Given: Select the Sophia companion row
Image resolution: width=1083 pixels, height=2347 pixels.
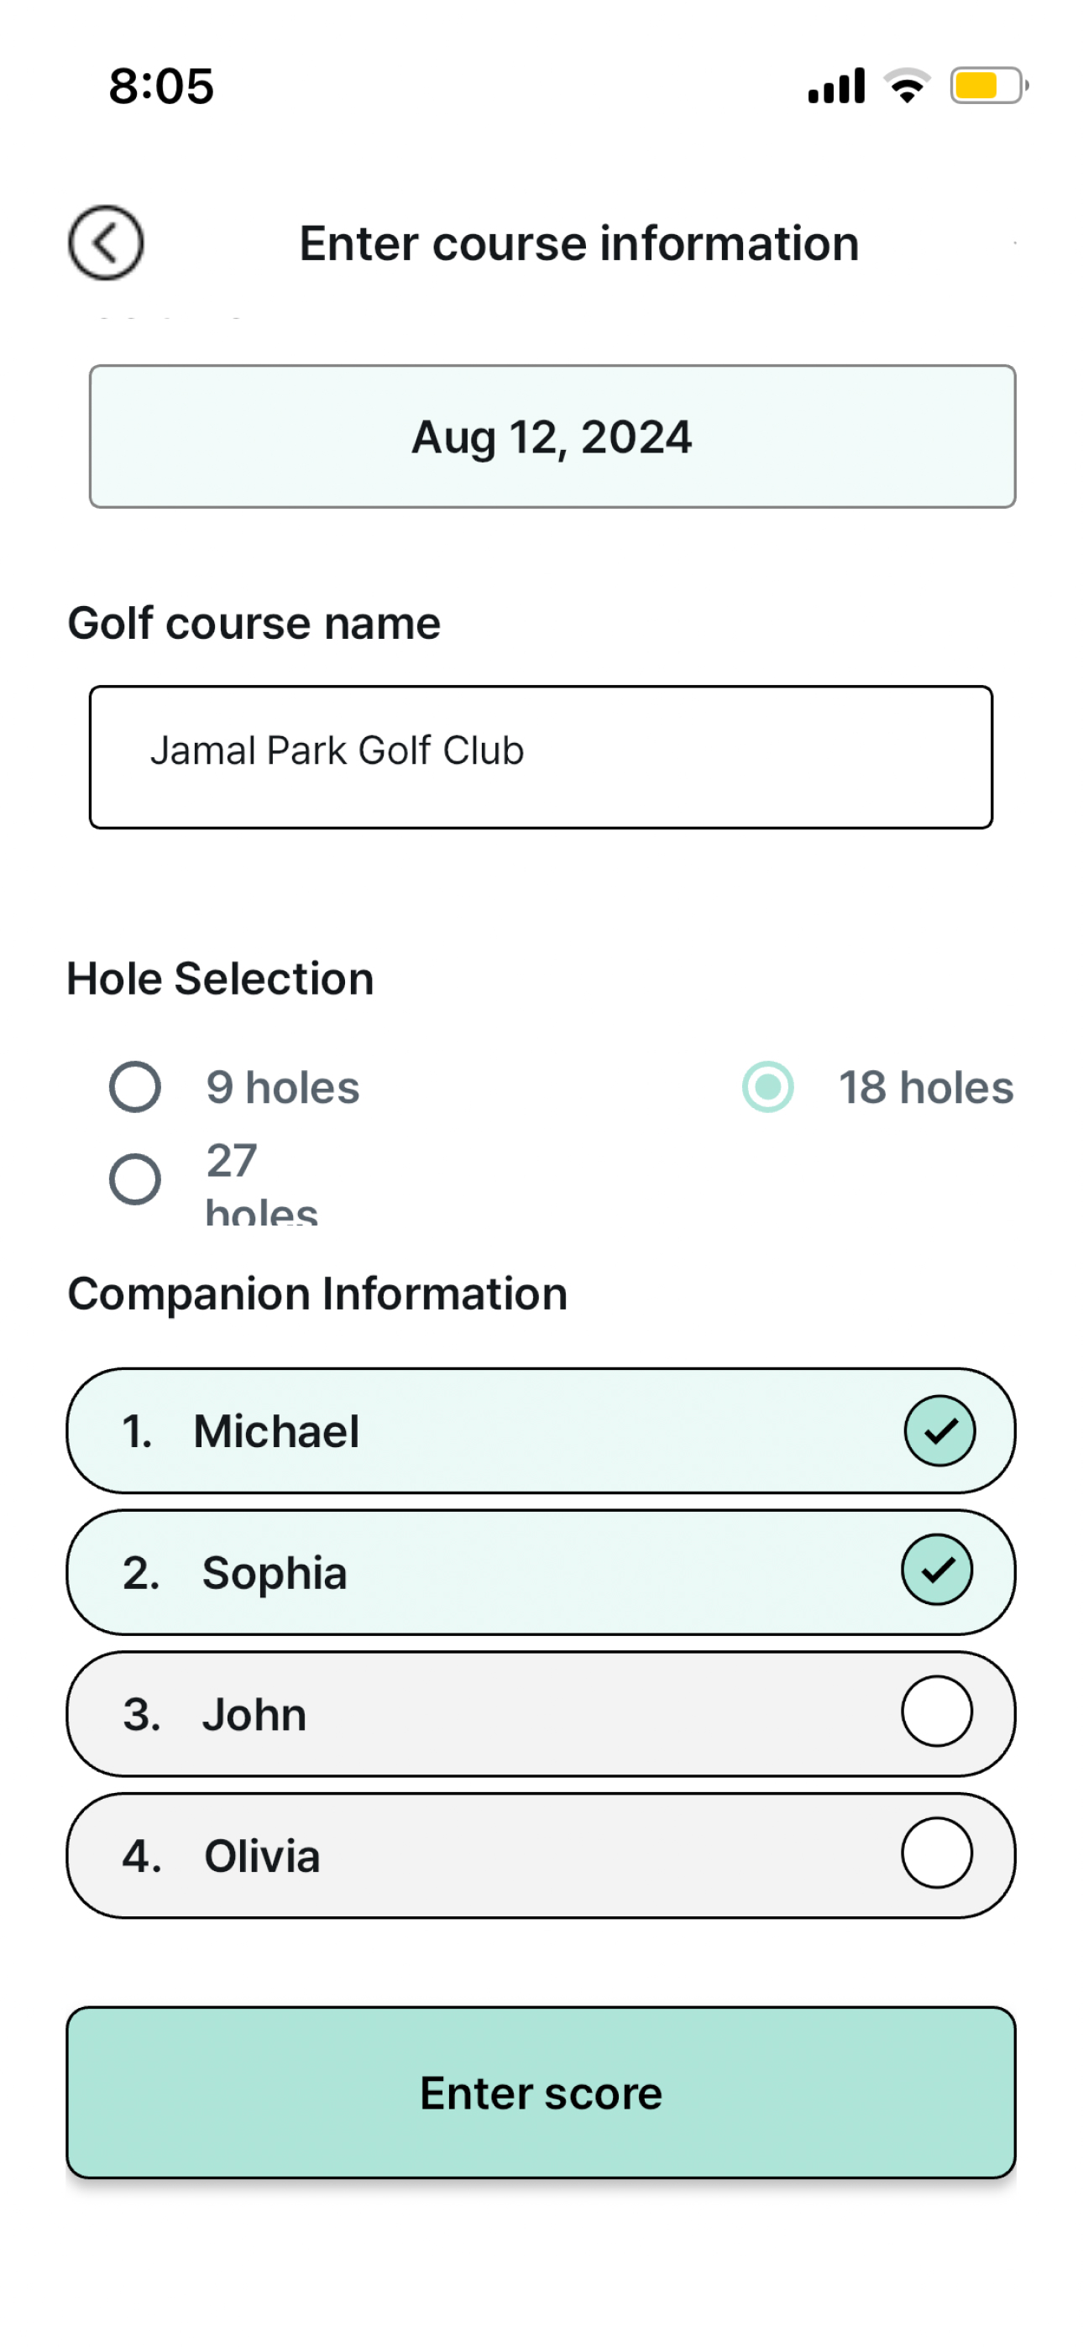Looking at the screenshot, I should point(541,1572).
